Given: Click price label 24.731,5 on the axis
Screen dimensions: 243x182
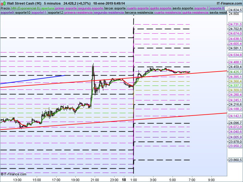Looking at the screenshot, I should (x=235, y=24).
